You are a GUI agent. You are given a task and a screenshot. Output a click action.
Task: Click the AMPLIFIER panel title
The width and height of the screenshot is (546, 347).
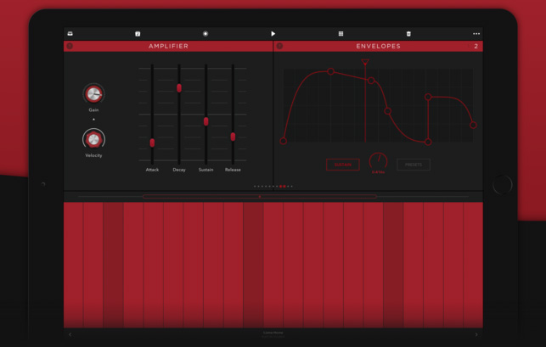[168, 46]
